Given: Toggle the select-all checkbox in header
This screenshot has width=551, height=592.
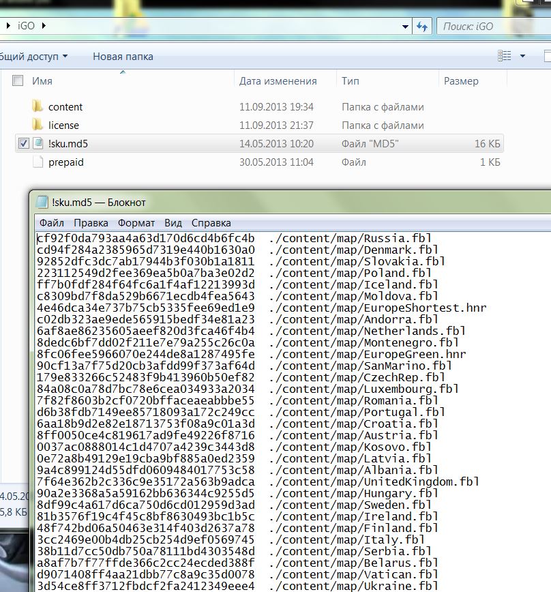Looking at the screenshot, I should tap(18, 80).
